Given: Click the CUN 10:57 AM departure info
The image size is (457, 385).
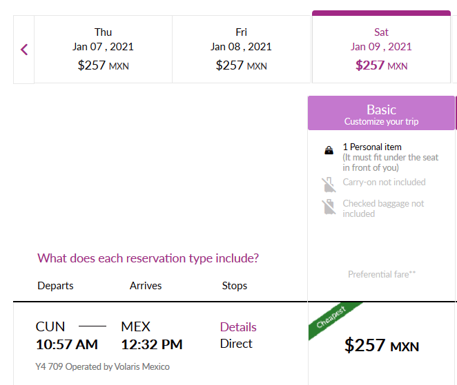Looking at the screenshot, I should (x=67, y=335).
